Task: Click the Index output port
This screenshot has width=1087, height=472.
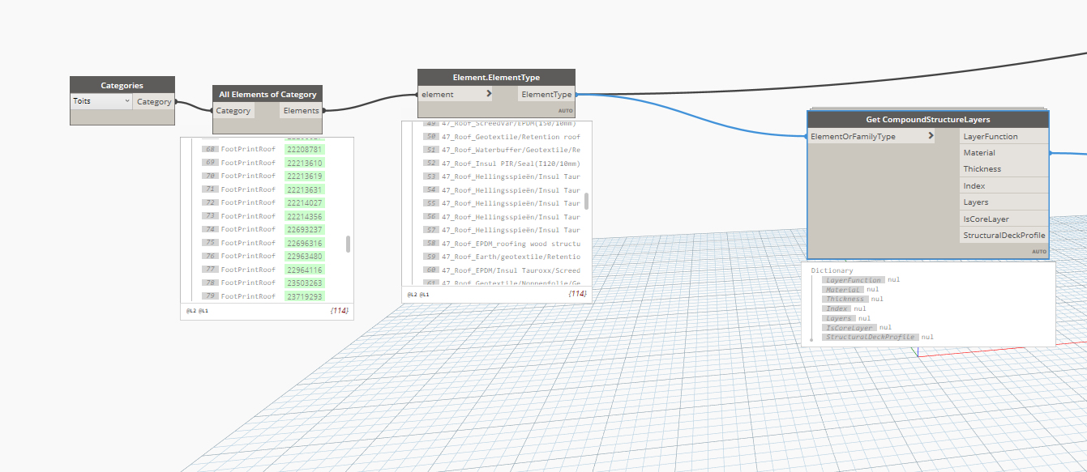Action: point(1003,186)
